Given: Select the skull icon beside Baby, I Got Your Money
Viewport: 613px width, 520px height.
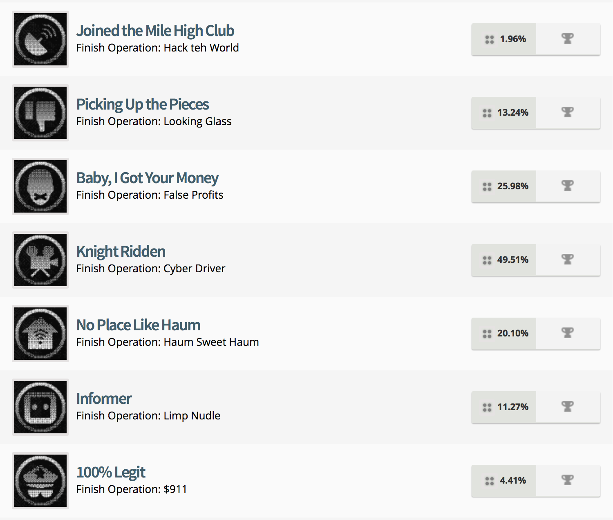Looking at the screenshot, I should pos(40,186).
